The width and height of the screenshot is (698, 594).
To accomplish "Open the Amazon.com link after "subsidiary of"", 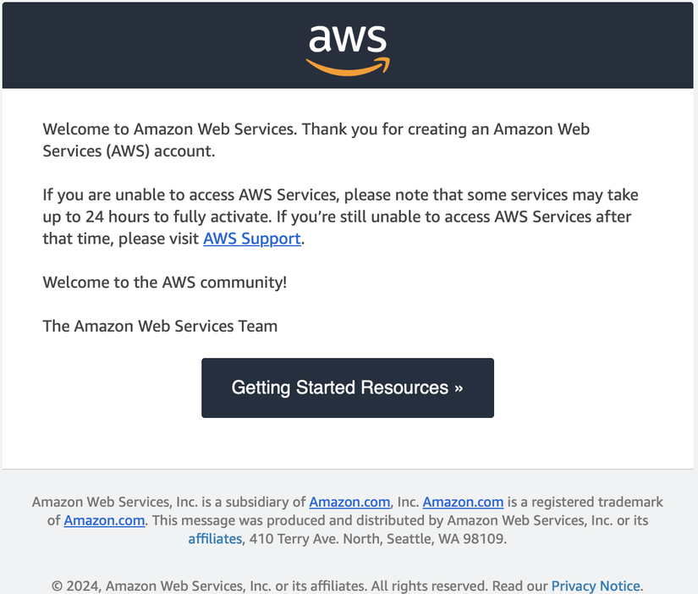I will [349, 502].
